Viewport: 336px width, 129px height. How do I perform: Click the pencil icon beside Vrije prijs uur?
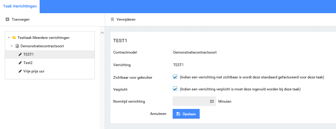pyautogui.click(x=20, y=71)
